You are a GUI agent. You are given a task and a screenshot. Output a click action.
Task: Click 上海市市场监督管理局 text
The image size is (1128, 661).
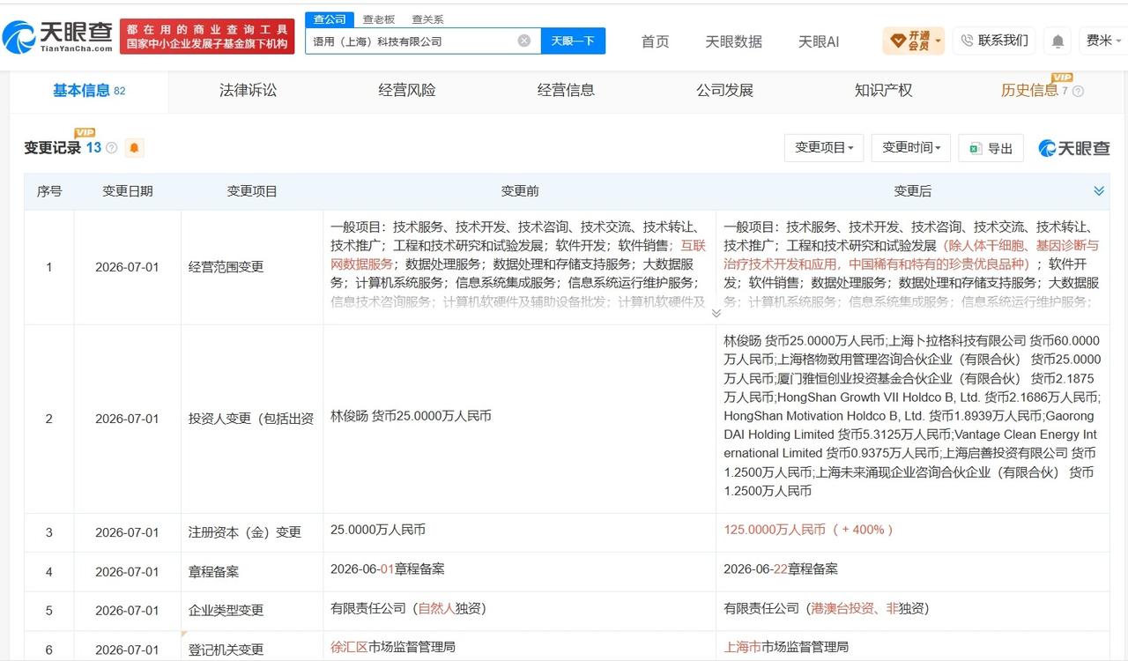pyautogui.click(x=786, y=647)
